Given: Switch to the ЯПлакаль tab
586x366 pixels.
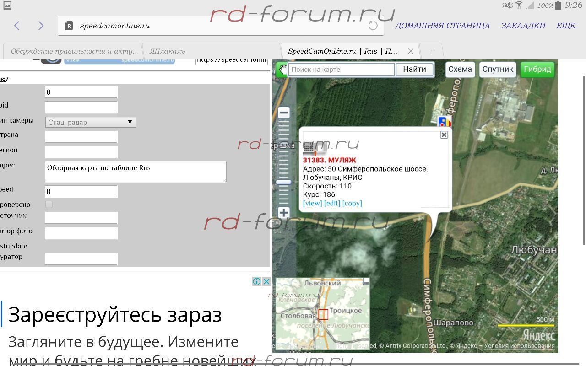Looking at the screenshot, I should tap(211, 51).
